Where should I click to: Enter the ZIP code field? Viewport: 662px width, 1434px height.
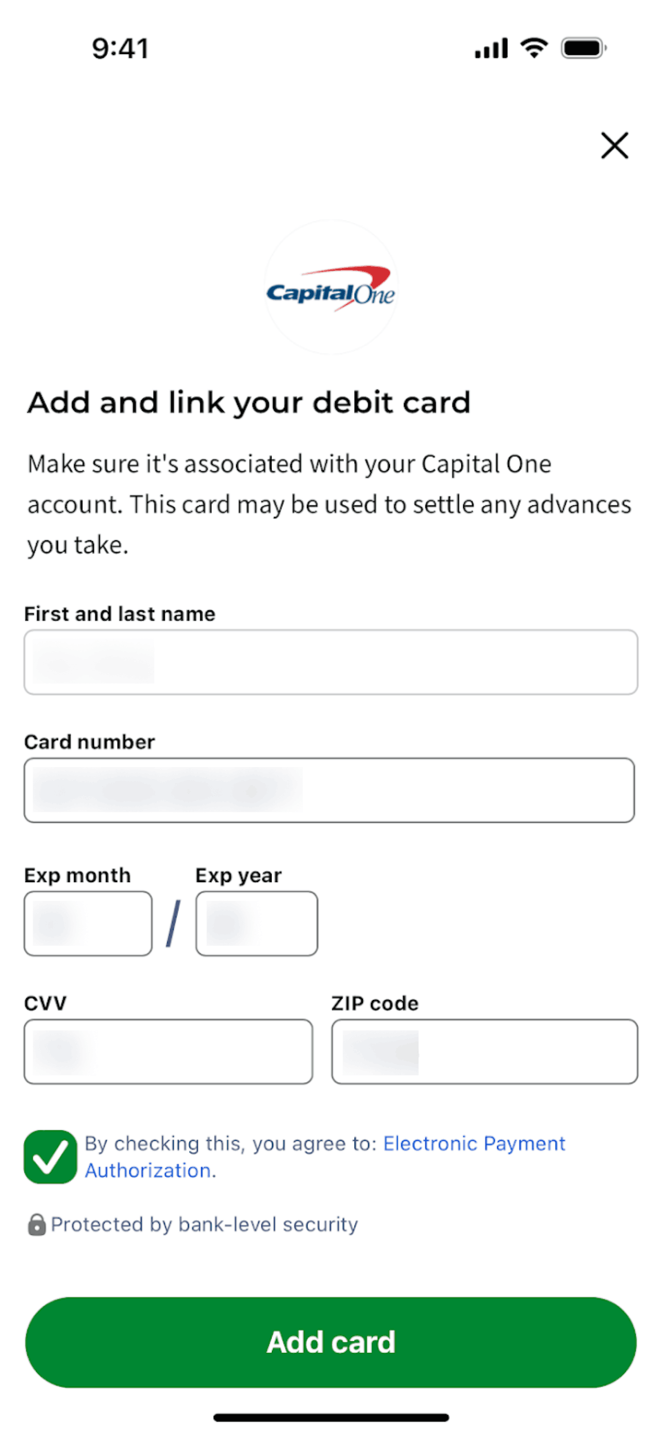point(484,1051)
